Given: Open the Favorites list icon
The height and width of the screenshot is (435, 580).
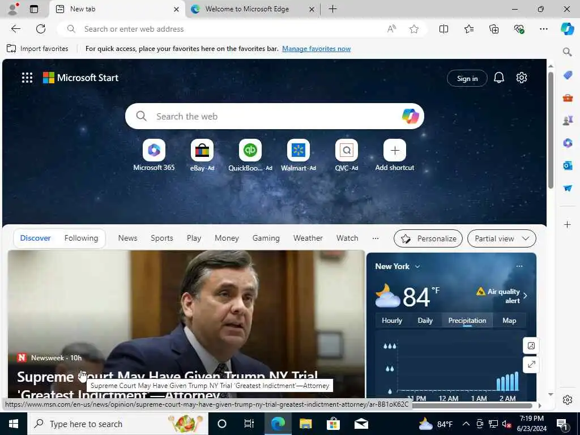Looking at the screenshot, I should click(x=468, y=29).
